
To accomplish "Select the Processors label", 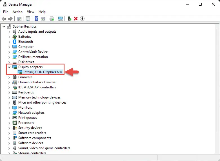I will pyautogui.click(x=26, y=123).
